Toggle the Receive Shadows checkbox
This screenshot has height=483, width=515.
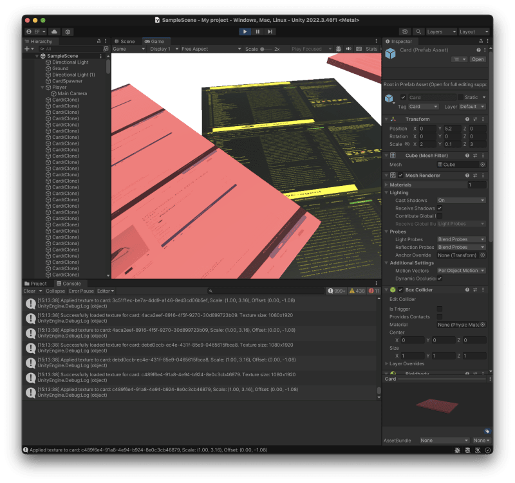(440, 208)
